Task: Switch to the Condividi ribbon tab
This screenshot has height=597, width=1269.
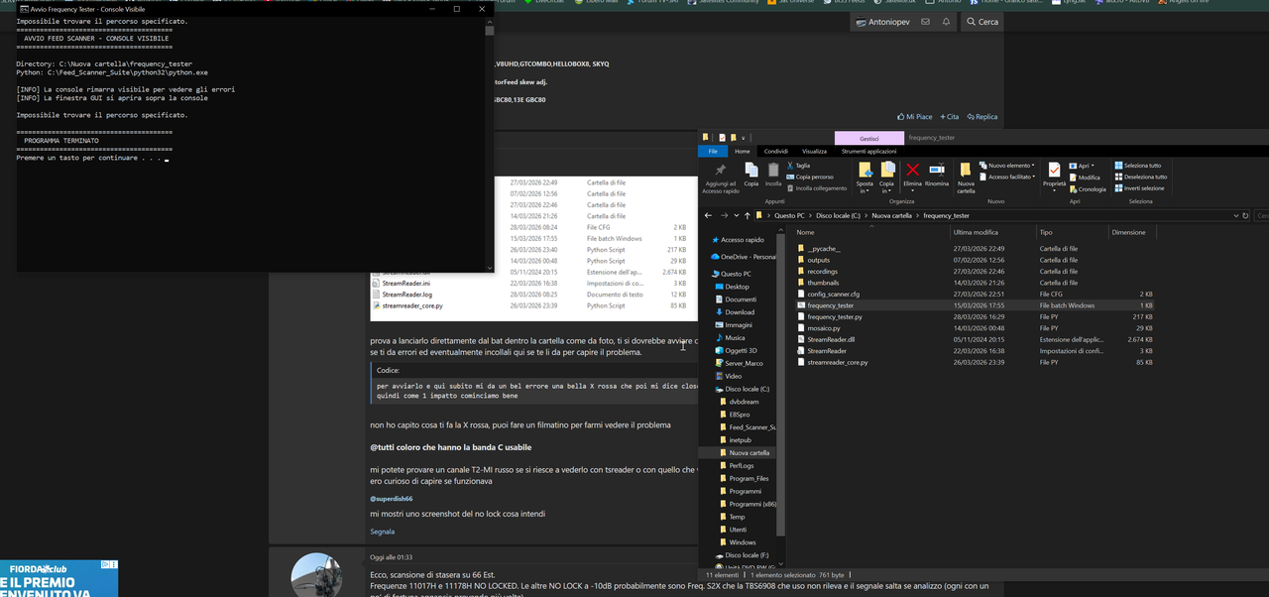Action: [776, 151]
